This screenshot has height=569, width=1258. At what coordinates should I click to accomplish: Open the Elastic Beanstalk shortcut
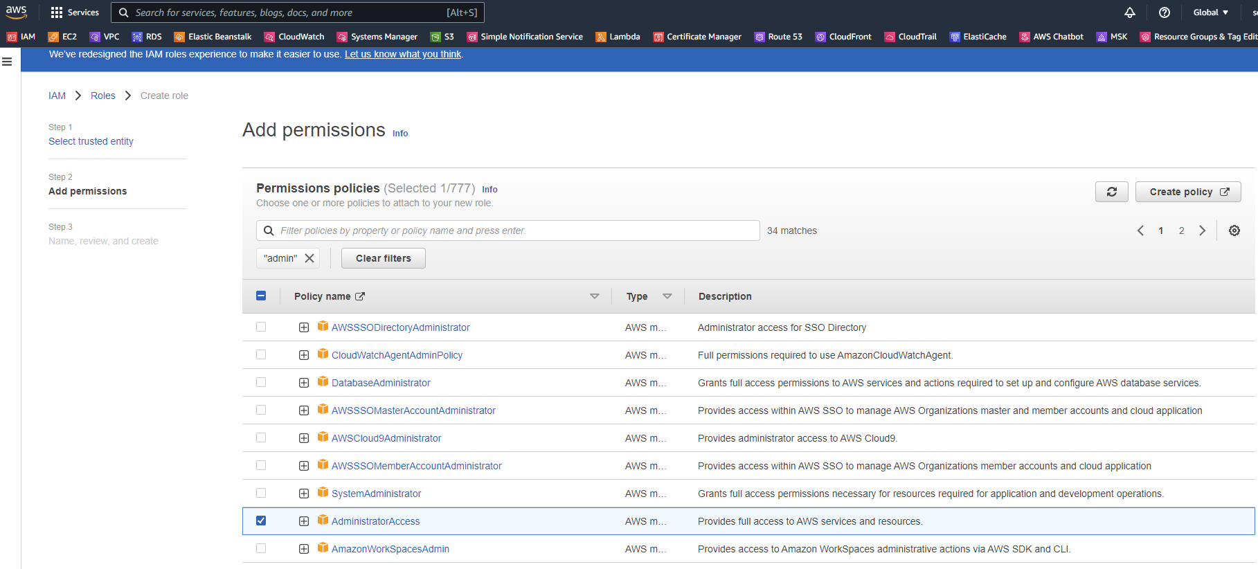pos(213,37)
